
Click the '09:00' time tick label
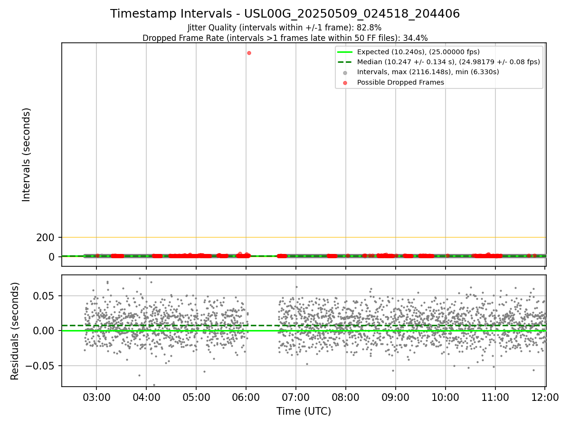pos(396,397)
